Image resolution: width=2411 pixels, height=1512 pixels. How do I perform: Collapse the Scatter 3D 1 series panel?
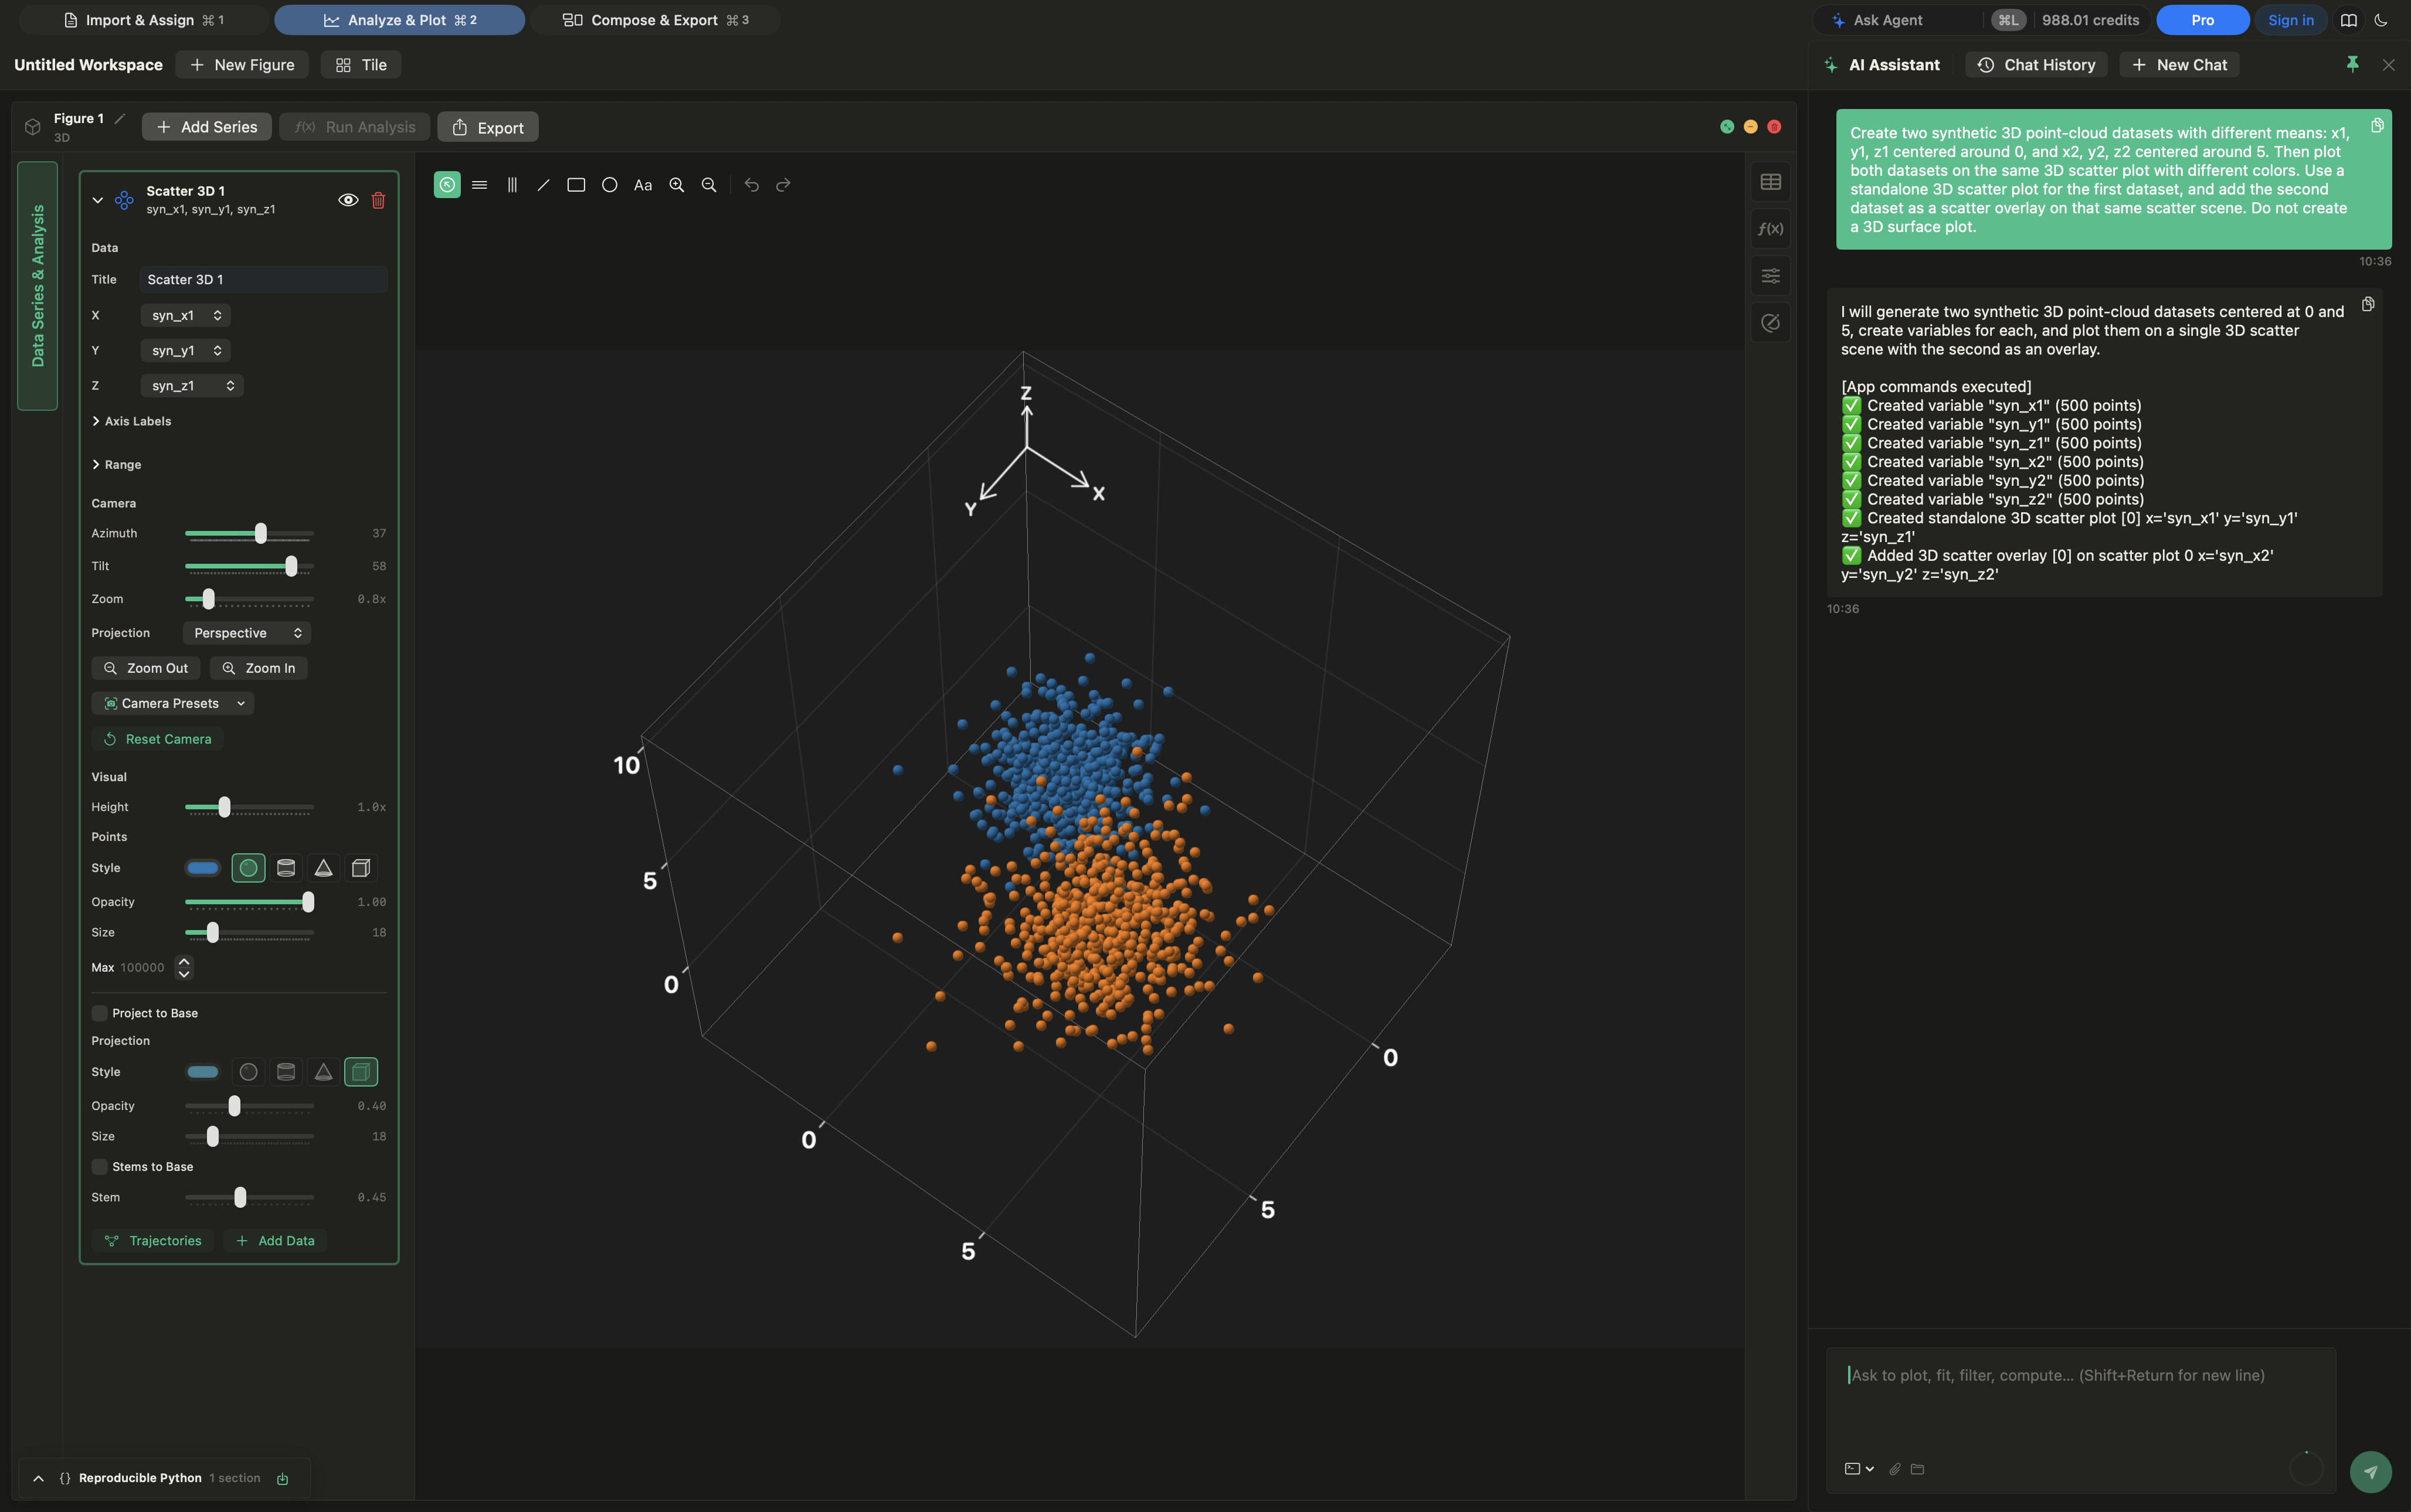(97, 200)
